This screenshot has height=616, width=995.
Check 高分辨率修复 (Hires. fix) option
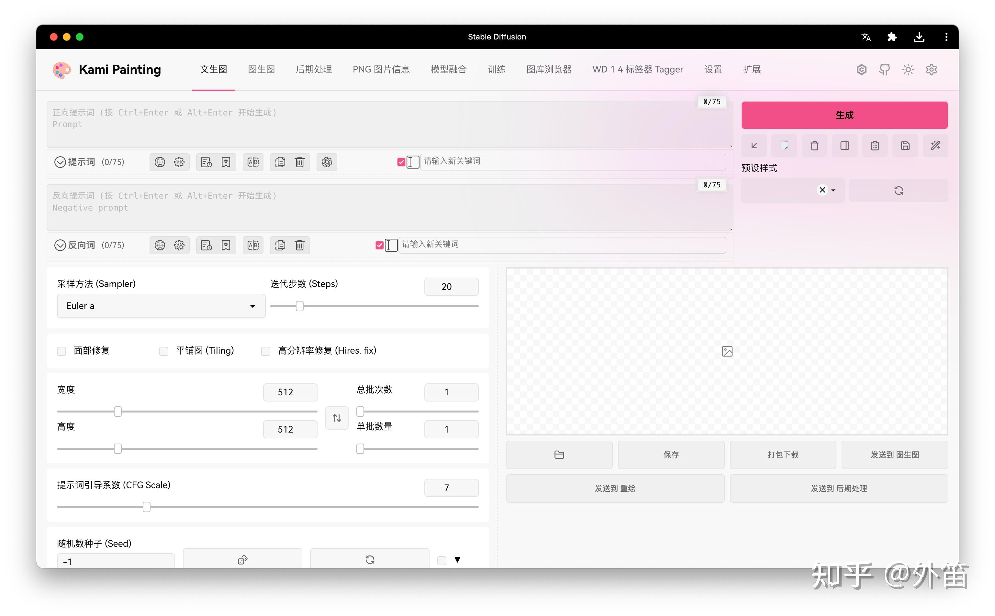coord(266,351)
